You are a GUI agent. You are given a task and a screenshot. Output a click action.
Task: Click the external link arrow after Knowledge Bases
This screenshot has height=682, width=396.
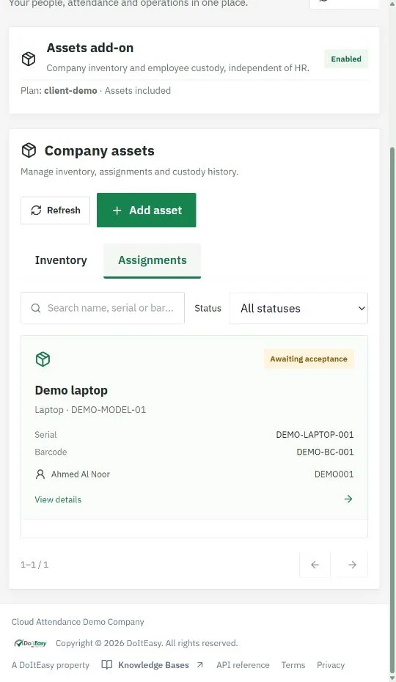click(x=199, y=664)
